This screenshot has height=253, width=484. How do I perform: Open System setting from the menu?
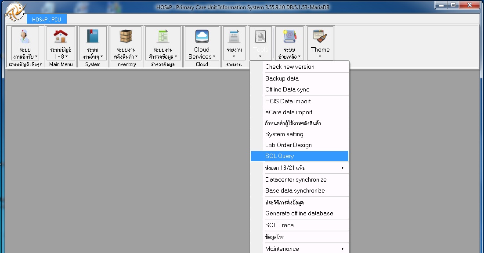click(300, 134)
